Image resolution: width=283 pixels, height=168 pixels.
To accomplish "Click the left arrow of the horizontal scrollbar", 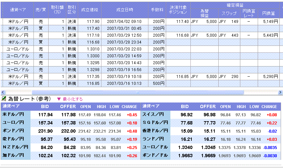I will (3, 92).
